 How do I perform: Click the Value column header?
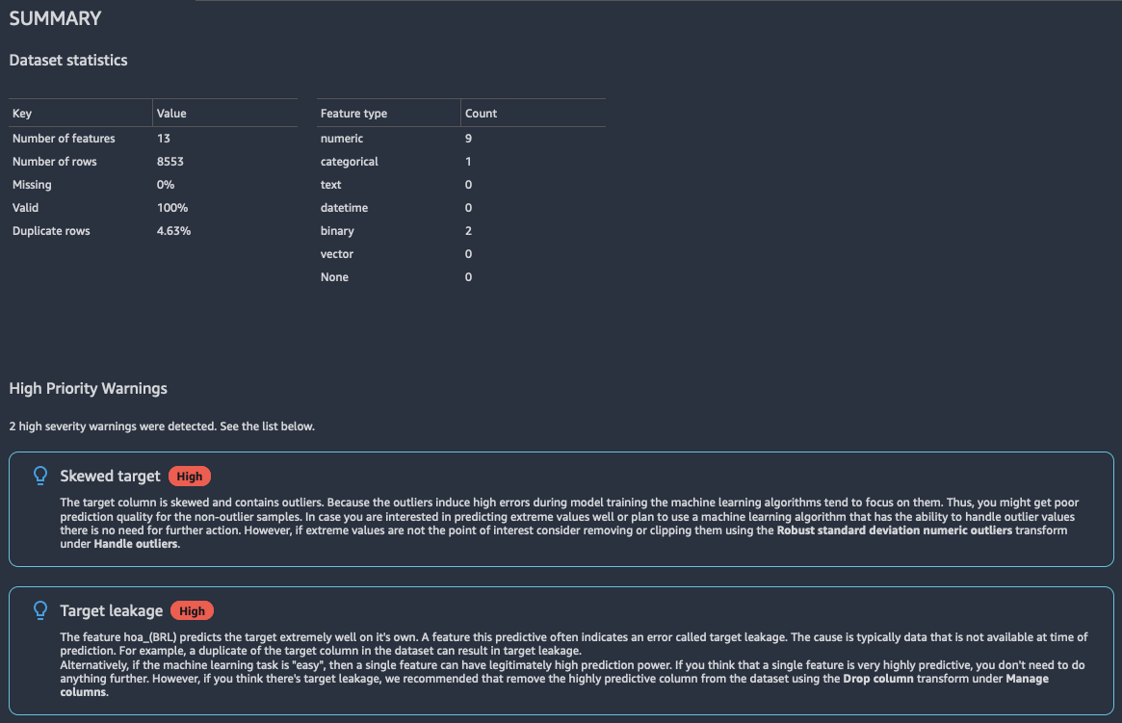[171, 114]
